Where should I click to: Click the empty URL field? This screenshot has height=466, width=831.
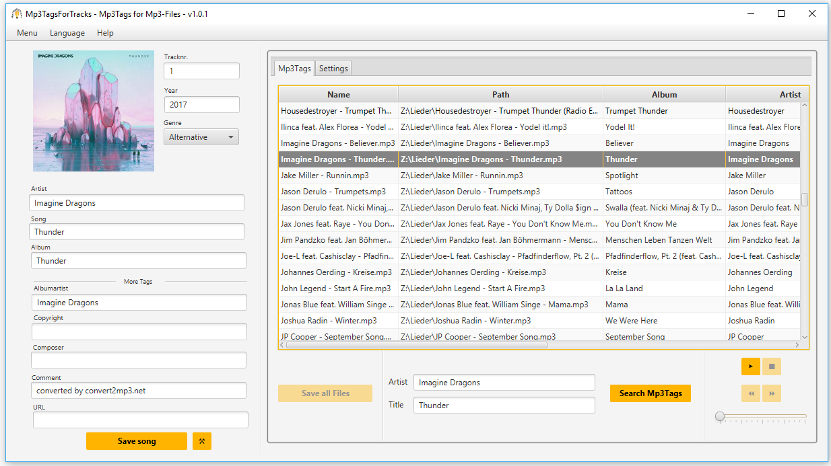click(x=141, y=420)
